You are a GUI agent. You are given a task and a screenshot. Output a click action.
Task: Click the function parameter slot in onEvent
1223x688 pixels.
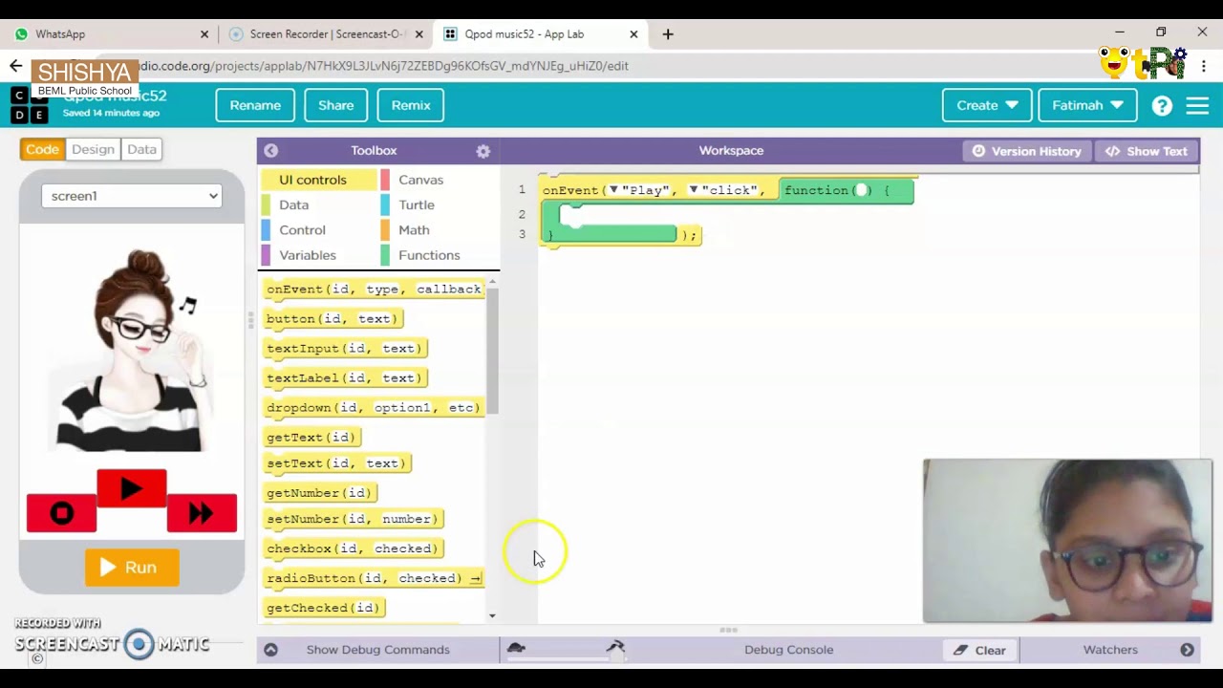pos(861,190)
